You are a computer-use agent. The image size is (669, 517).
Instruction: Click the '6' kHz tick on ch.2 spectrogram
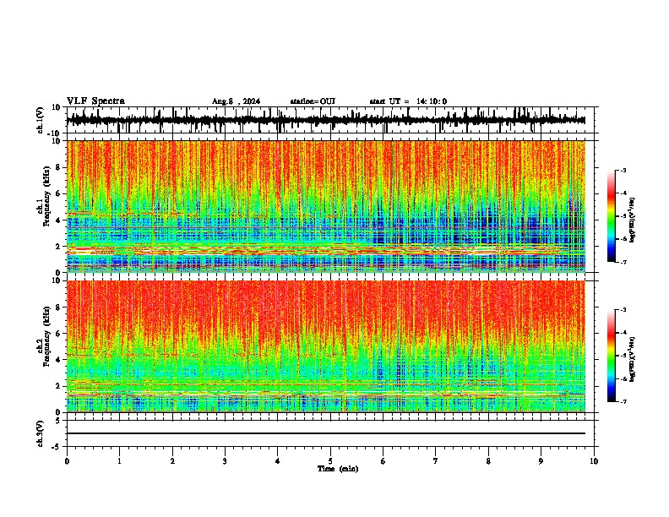click(x=59, y=334)
